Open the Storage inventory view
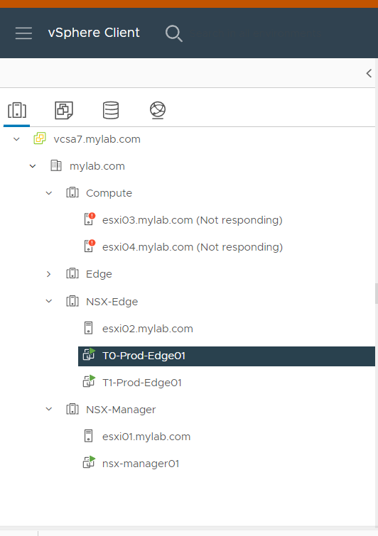 click(111, 110)
